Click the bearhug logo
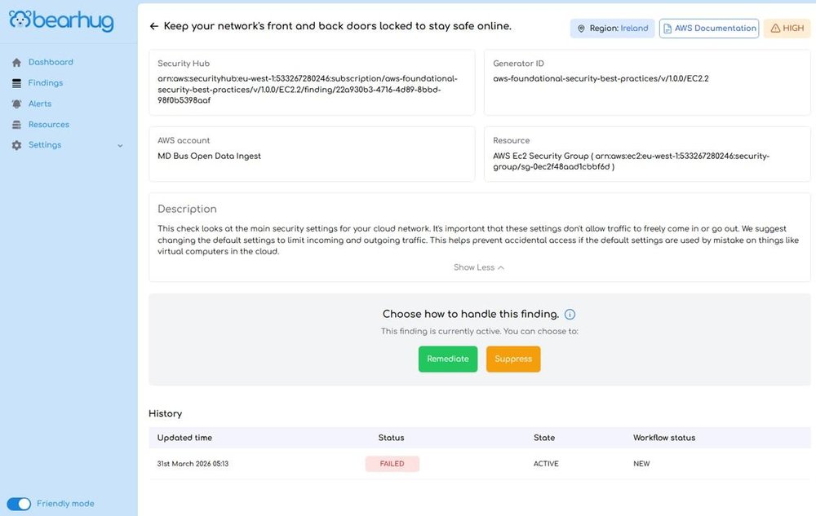The width and height of the screenshot is (816, 516). [61, 20]
